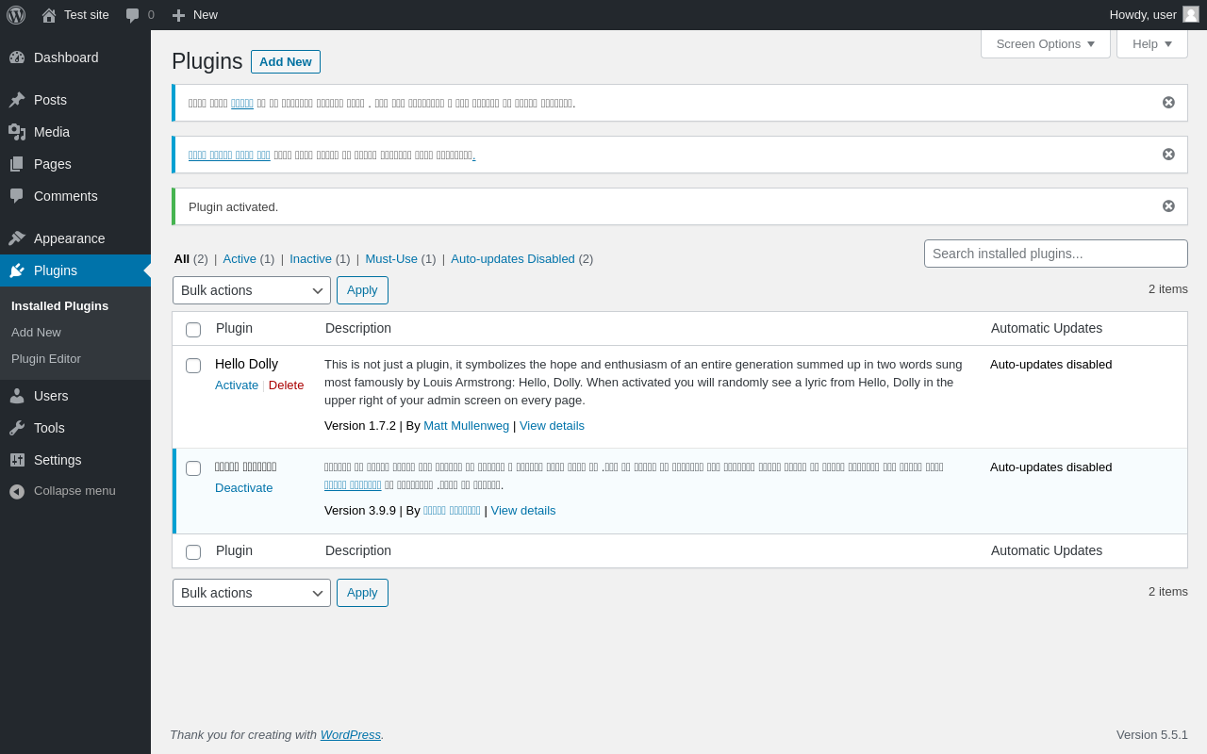The width and height of the screenshot is (1207, 754).
Task: View details of version 3.9.9 plugin
Action: pyautogui.click(x=523, y=510)
